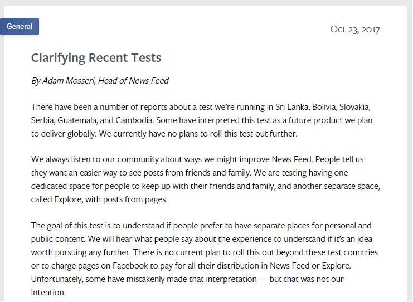Viewport: 413px width, 302px height.
Task: Click the final word 'intention'
Action: click(47, 292)
